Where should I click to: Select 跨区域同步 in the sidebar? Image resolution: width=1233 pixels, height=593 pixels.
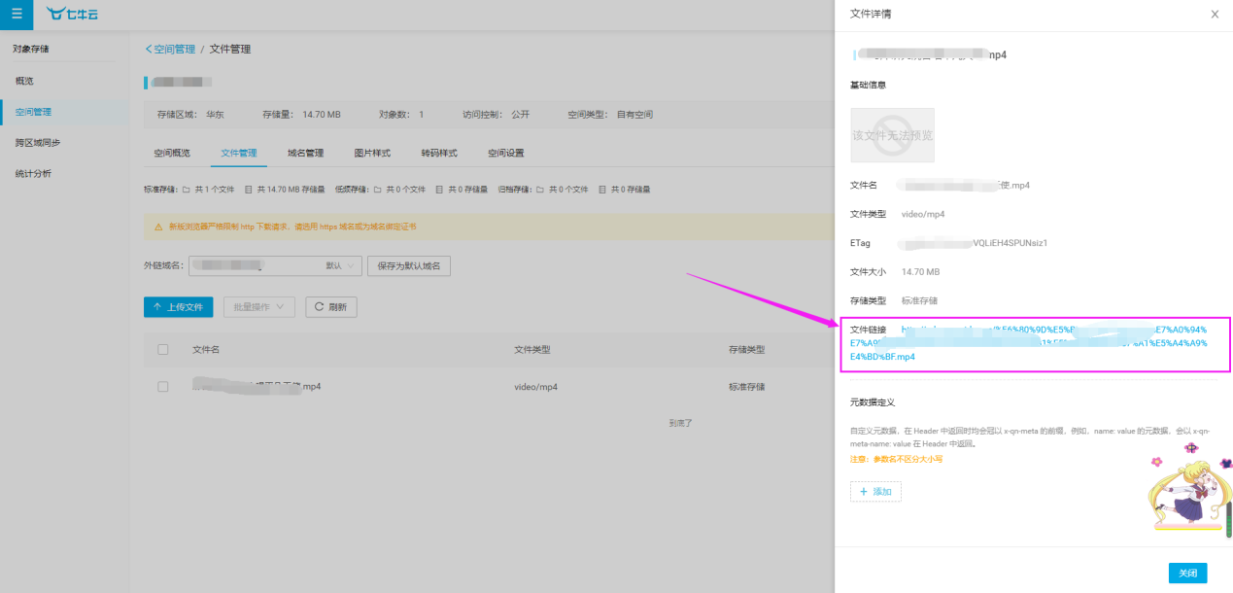point(38,142)
